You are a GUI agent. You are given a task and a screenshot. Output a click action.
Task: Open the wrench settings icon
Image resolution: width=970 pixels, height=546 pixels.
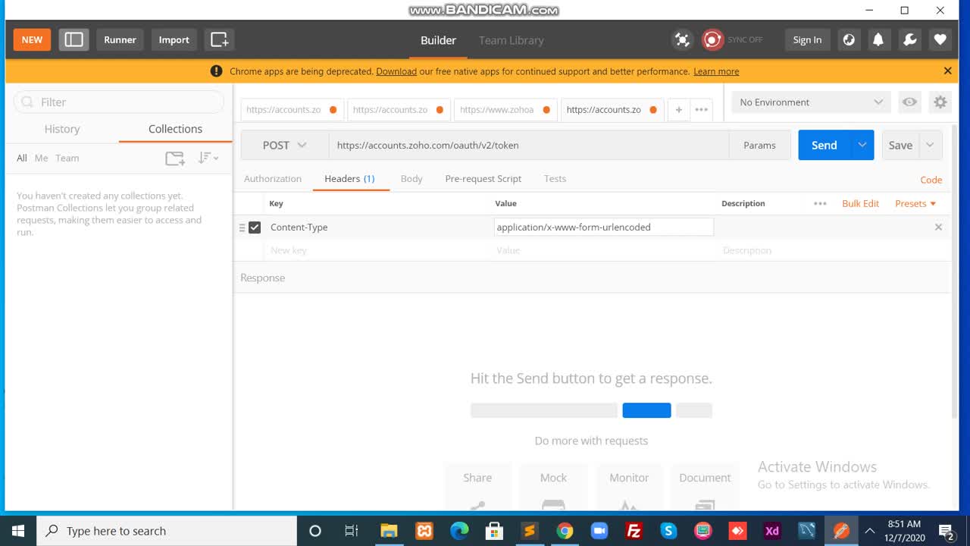click(x=909, y=40)
